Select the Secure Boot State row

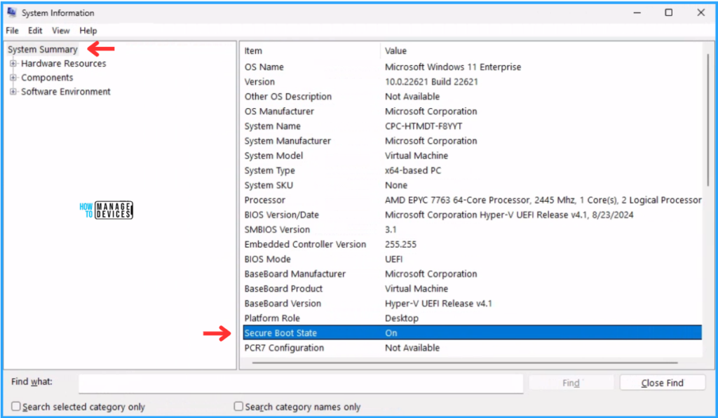tap(472, 333)
